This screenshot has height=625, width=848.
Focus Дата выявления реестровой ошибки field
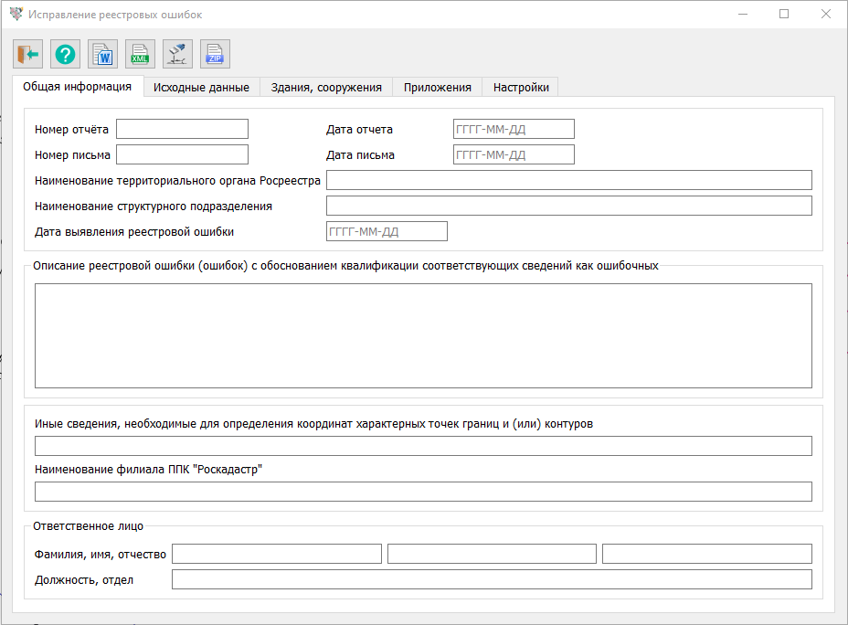[x=387, y=231]
